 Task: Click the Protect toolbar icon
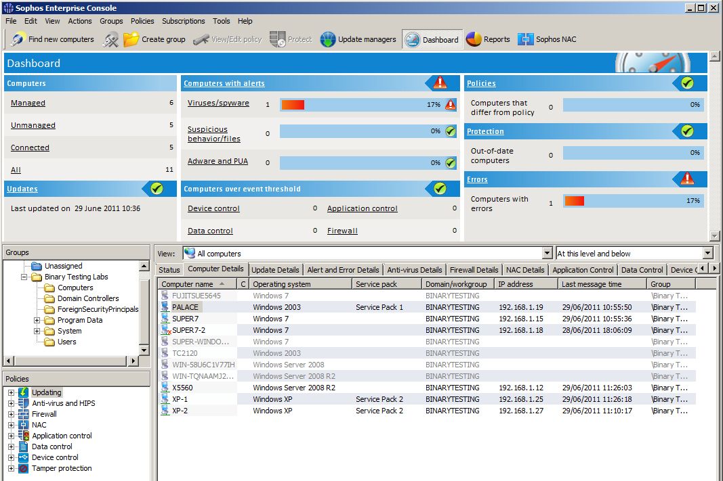pos(278,40)
